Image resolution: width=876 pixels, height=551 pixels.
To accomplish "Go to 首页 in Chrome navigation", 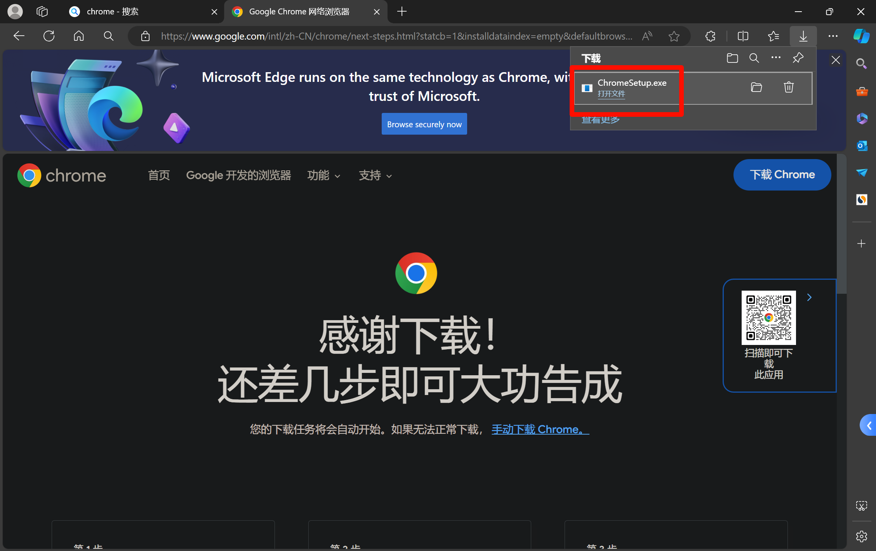I will 159,175.
